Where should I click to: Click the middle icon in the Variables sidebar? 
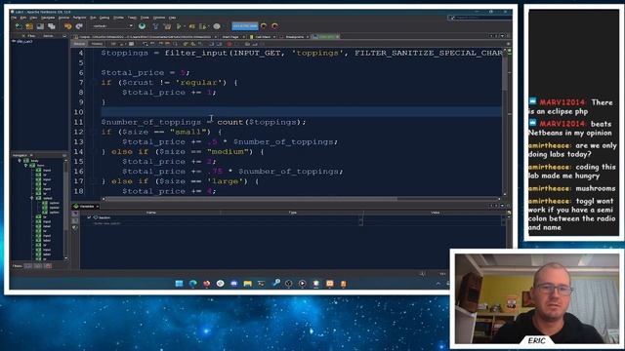coord(75,220)
